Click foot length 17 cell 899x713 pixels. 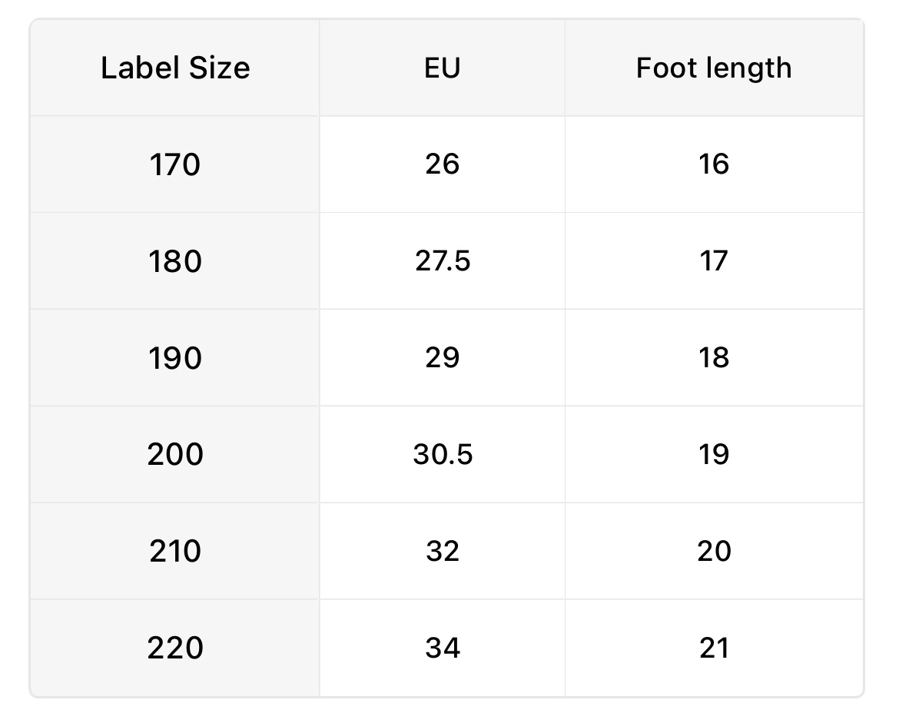coord(714,261)
